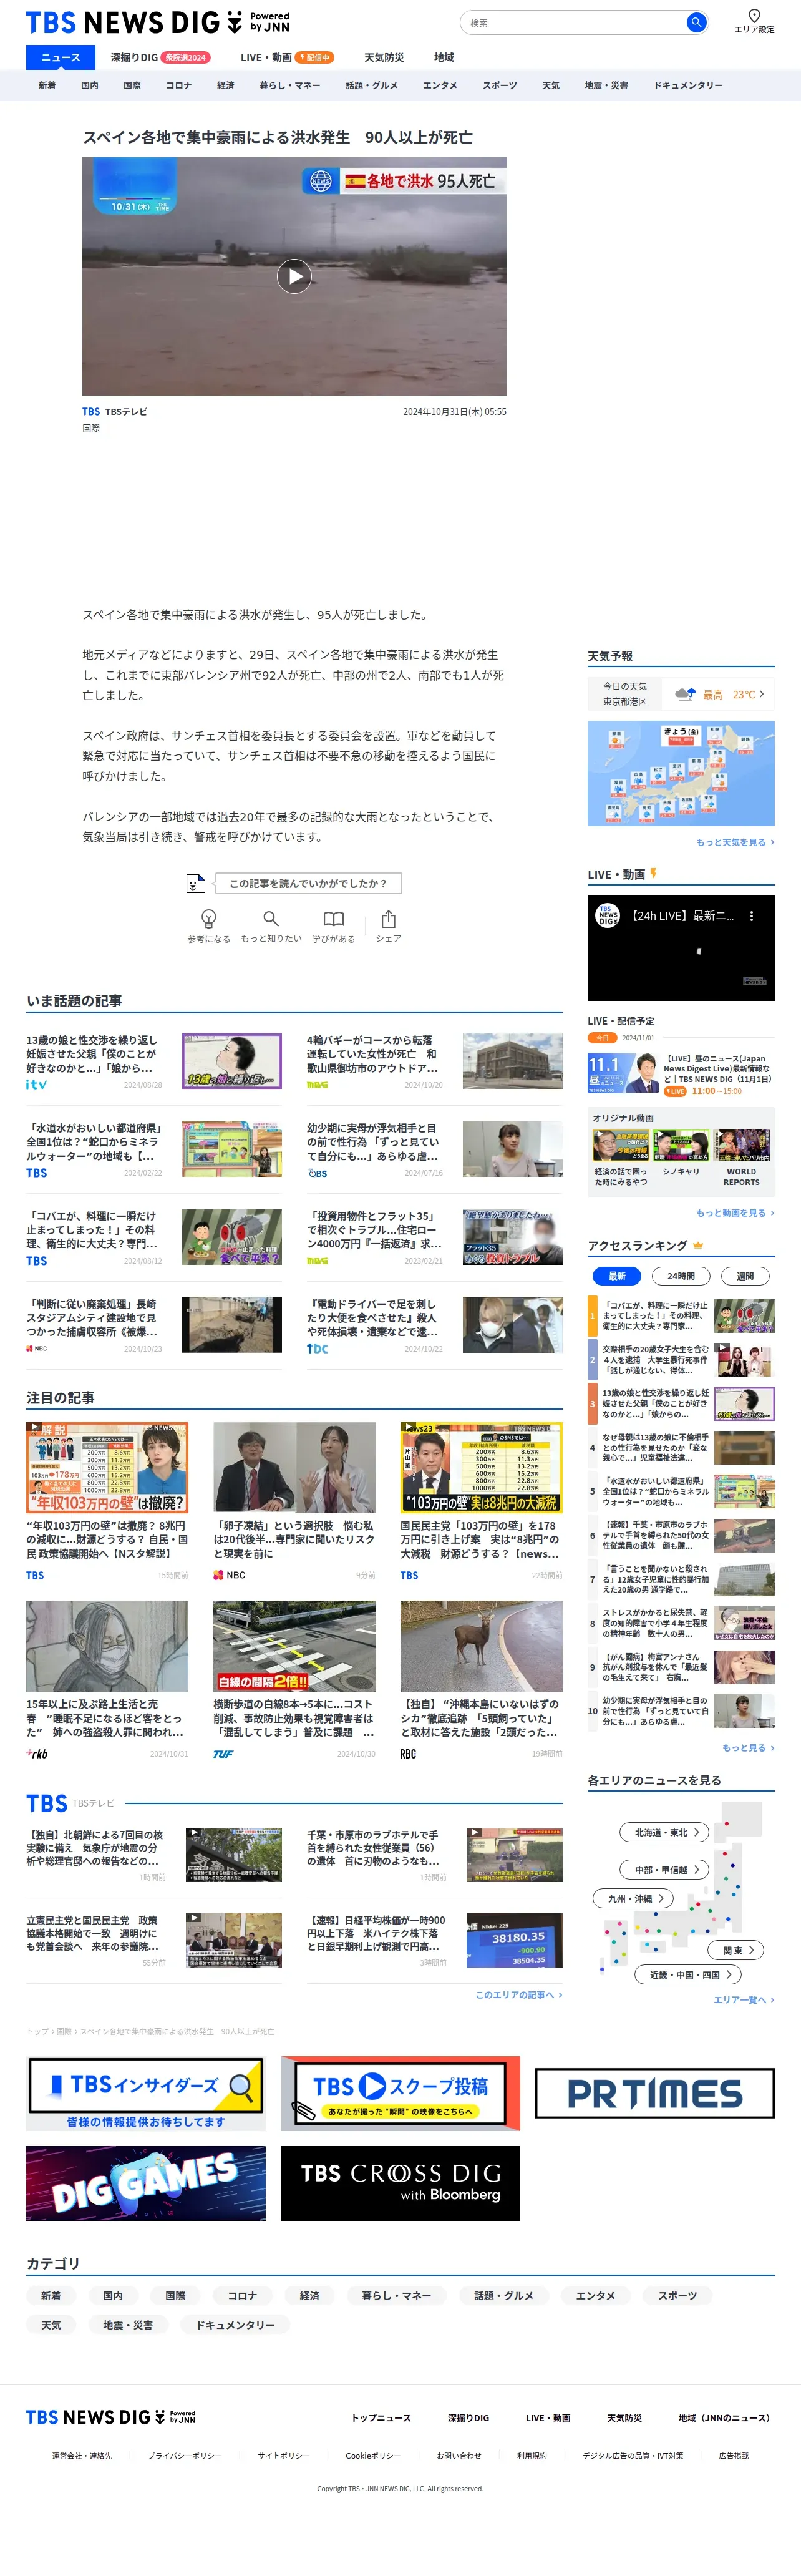Open 利用規約 footer link
Screen dimensions: 801x2576
(x=532, y=2455)
